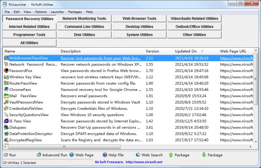Screen dimensions: 261x168
Task: Click the Advanced Run icon
Action: point(39,155)
